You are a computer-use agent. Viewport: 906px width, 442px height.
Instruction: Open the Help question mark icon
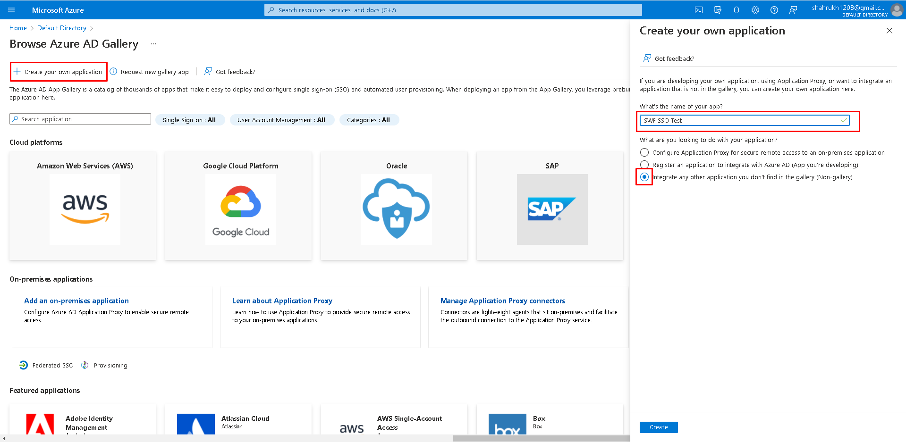tap(774, 10)
